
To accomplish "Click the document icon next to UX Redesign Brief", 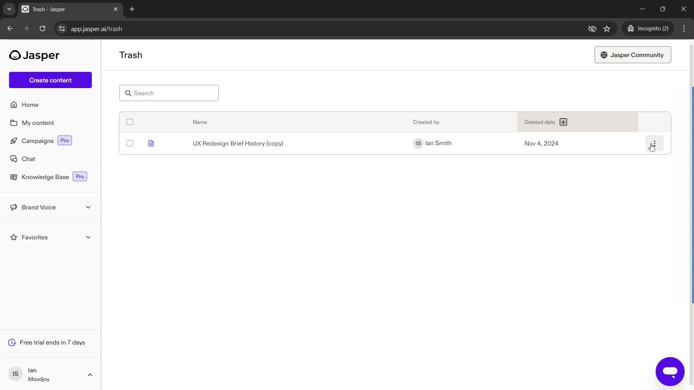I will tap(151, 143).
